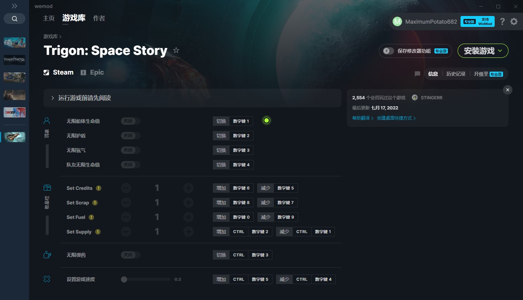Click 数字键 7 decrease hotkey for Set Scrap
This screenshot has height=300, width=523.
(x=285, y=203)
